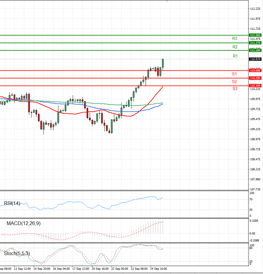The width and height of the screenshot is (263, 274).
Task: Click the 24 Sep 16:00 time label
Action: coord(159,269)
